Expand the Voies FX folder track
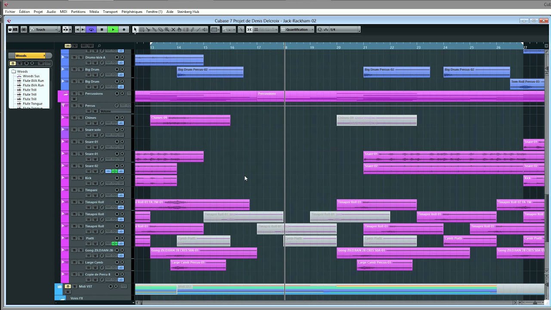 tap(62, 298)
